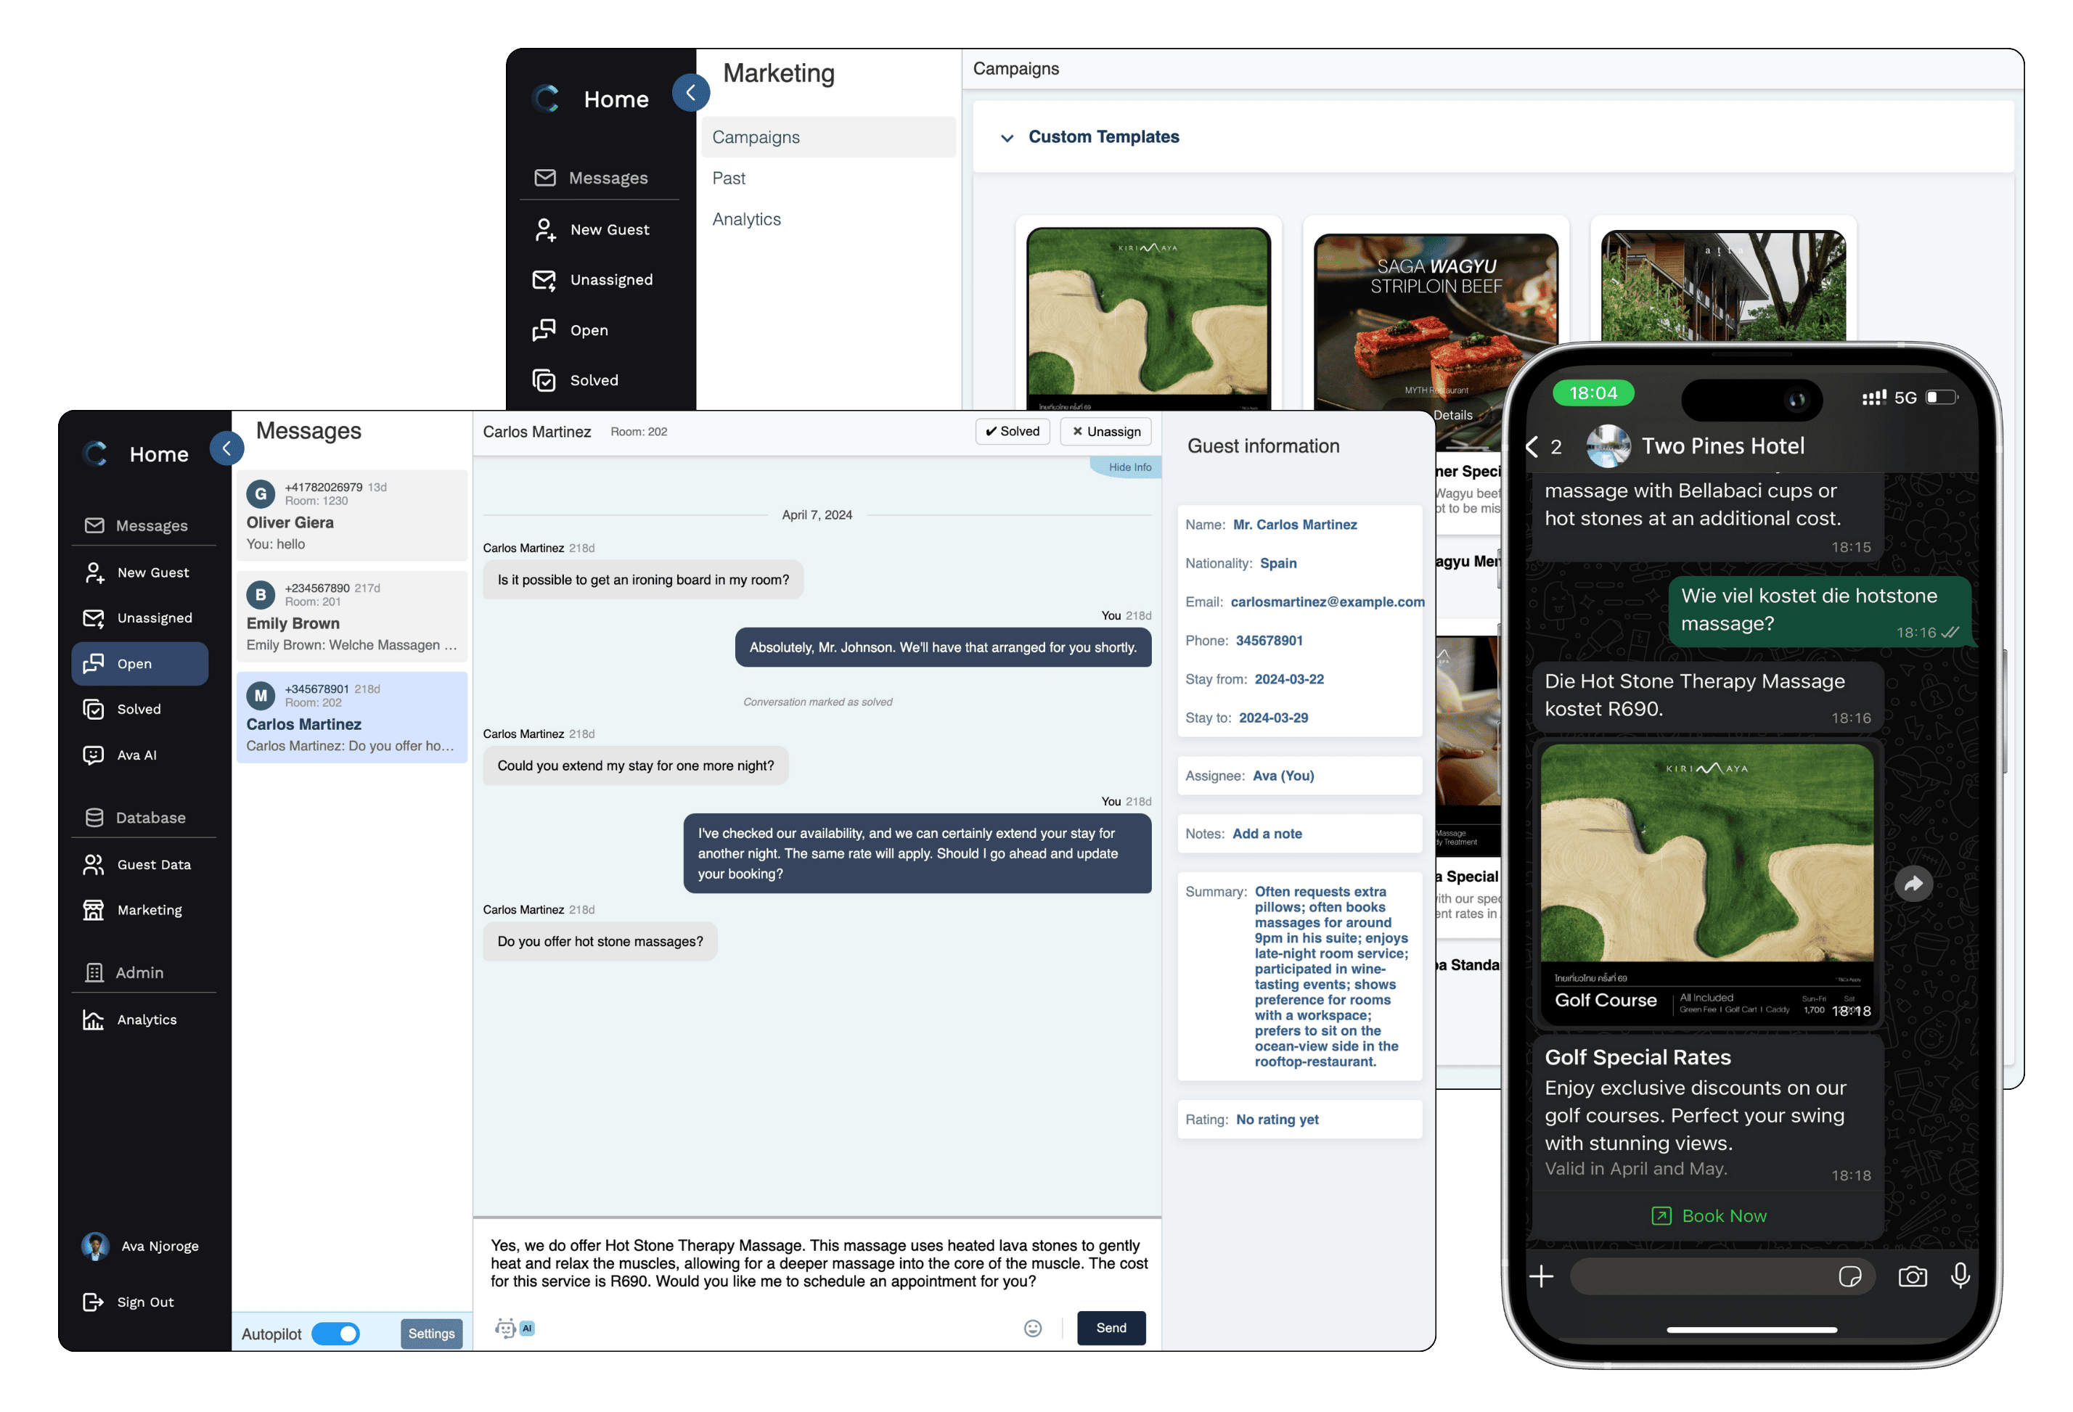Image resolution: width=2073 pixels, height=1412 pixels.
Task: Click Stay from date 2024-03-22
Action: coord(1289,679)
